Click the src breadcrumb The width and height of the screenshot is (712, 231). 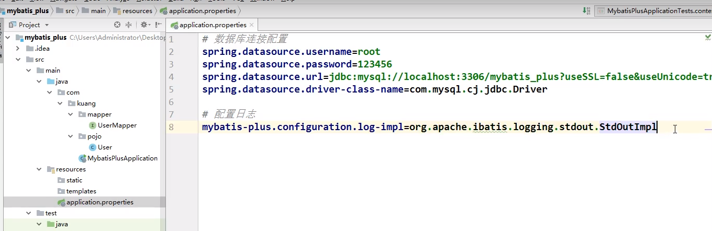coord(65,10)
